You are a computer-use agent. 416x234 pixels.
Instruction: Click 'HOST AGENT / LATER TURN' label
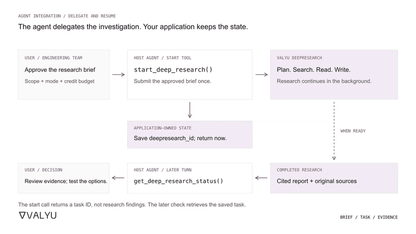click(162, 170)
